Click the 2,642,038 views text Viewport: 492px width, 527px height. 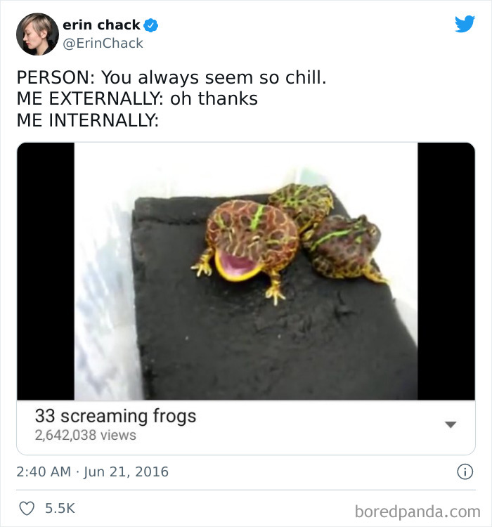86,435
